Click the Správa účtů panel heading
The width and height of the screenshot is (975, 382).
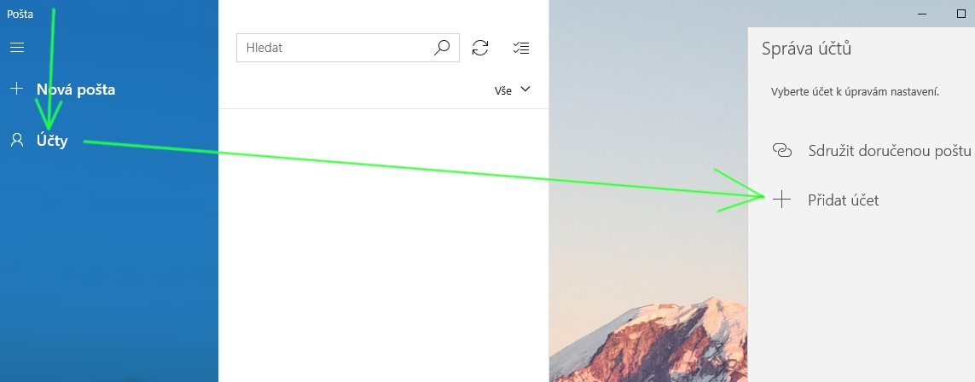(x=806, y=49)
